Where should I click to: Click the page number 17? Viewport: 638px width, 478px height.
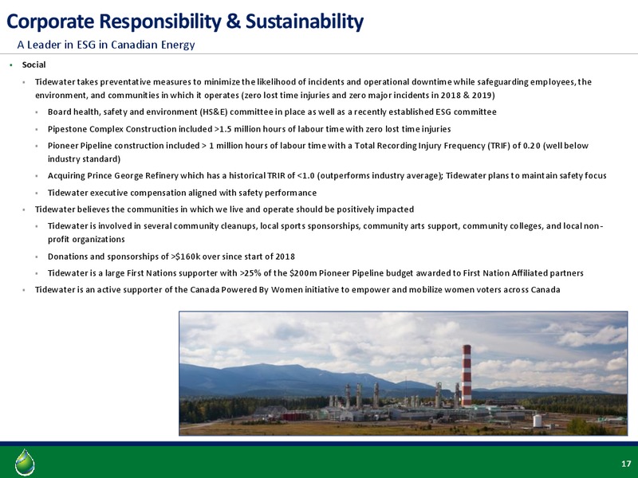pyautogui.click(x=626, y=464)
